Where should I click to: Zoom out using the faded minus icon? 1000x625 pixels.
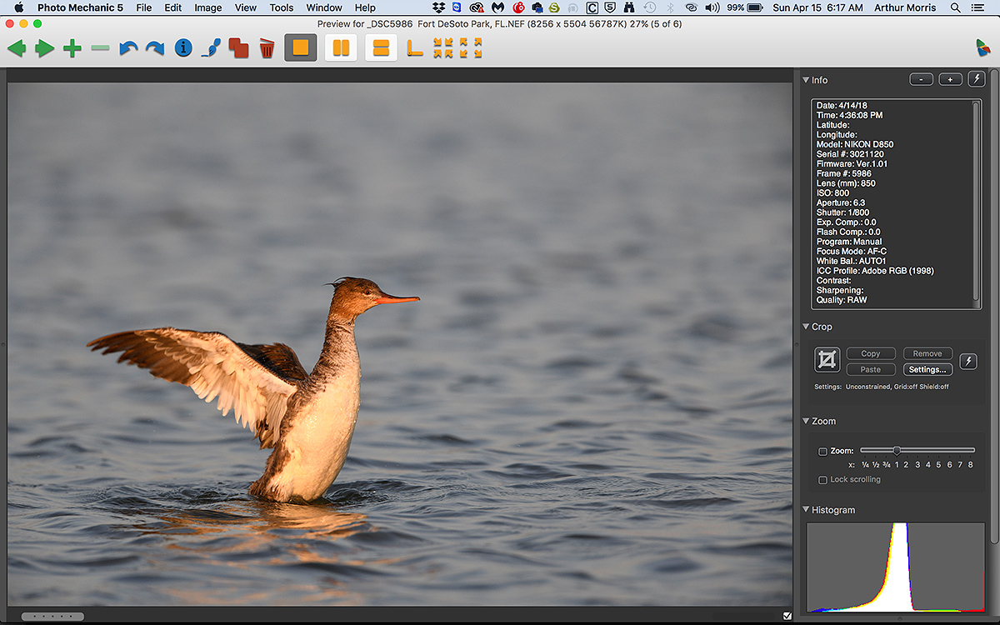101,48
